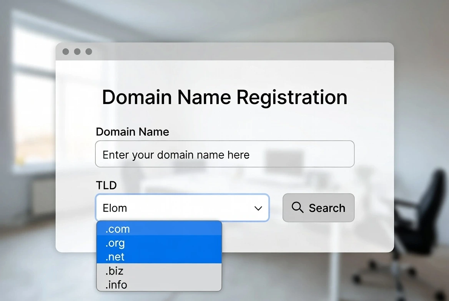Click the Domain Name field label
Screen dimensions: 449x301
pos(132,132)
